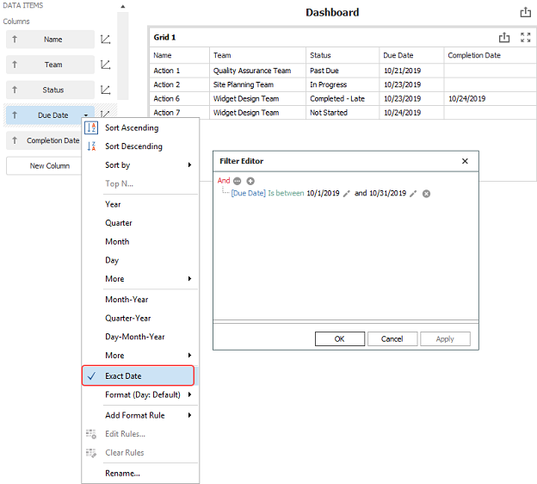Open Due Date dropdown arrow
537x484 pixels.
tap(85, 115)
